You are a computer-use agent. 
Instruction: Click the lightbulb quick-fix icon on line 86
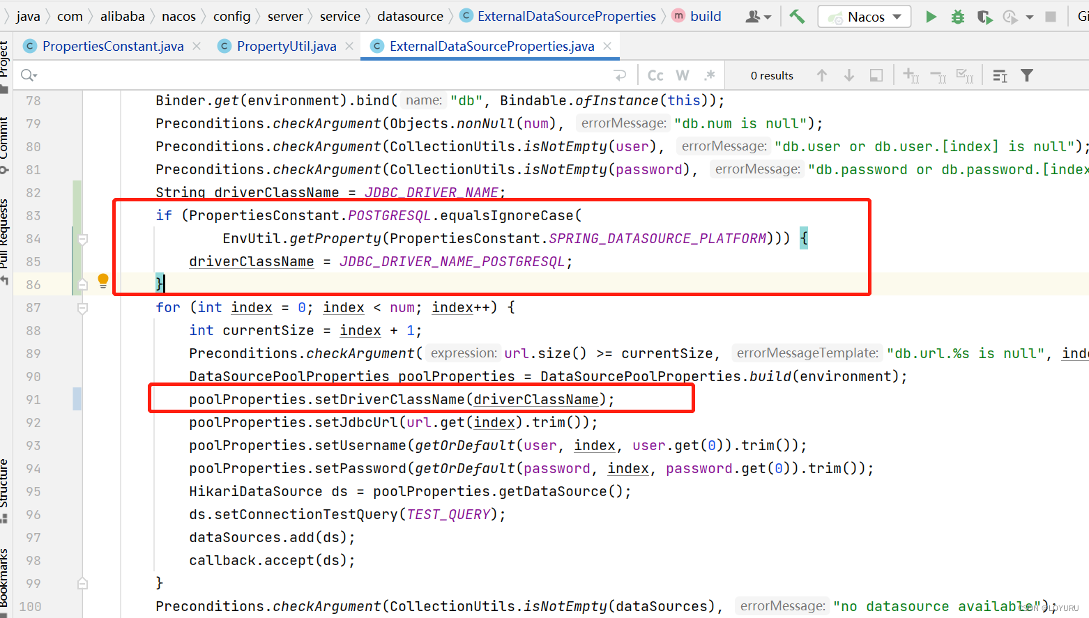tap(103, 281)
